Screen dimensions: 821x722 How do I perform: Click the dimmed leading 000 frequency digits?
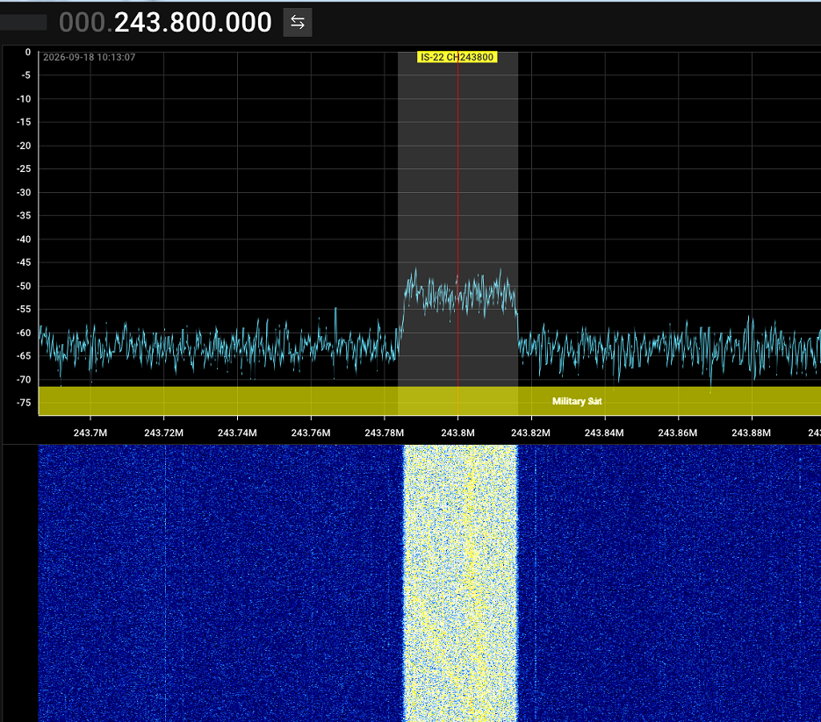83,23
